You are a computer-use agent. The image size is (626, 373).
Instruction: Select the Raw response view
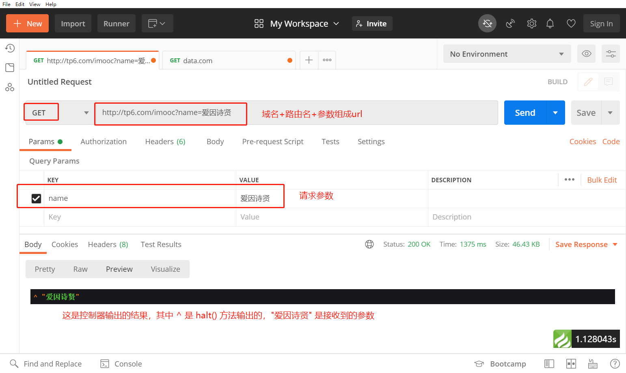[x=80, y=269]
